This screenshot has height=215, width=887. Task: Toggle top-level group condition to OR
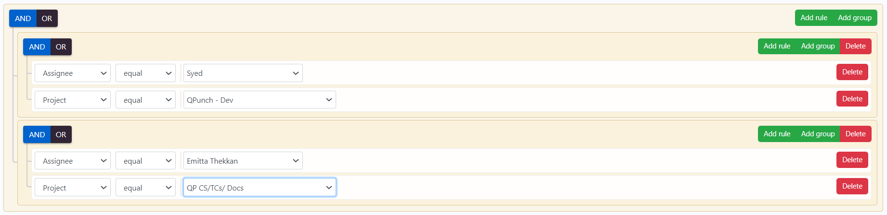(x=47, y=19)
